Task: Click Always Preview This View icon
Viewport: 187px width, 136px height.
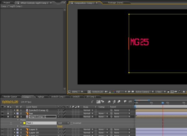Action: click(x=69, y=92)
